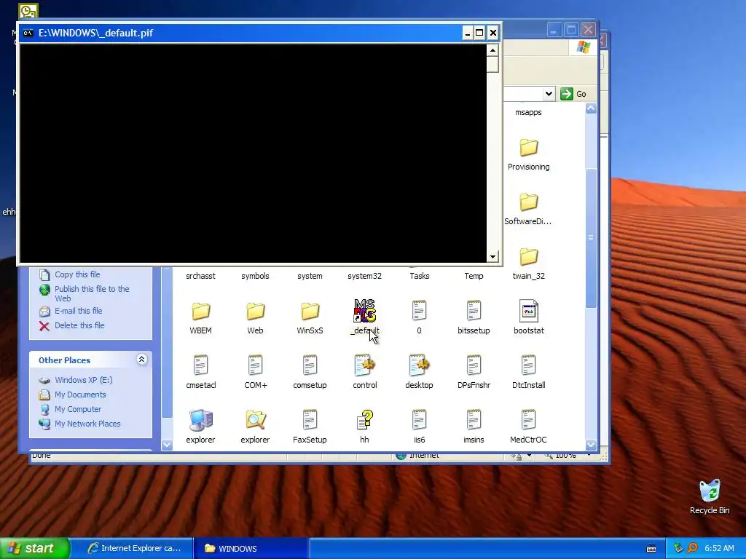Open My Computer from Other Places
The image size is (746, 559).
coord(77,409)
